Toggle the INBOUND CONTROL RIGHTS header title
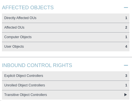This screenshot has width=132, height=101. click(x=37, y=65)
